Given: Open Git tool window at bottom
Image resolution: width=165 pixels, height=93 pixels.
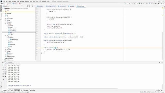Looking at the screenshot, I should tap(5, 90).
